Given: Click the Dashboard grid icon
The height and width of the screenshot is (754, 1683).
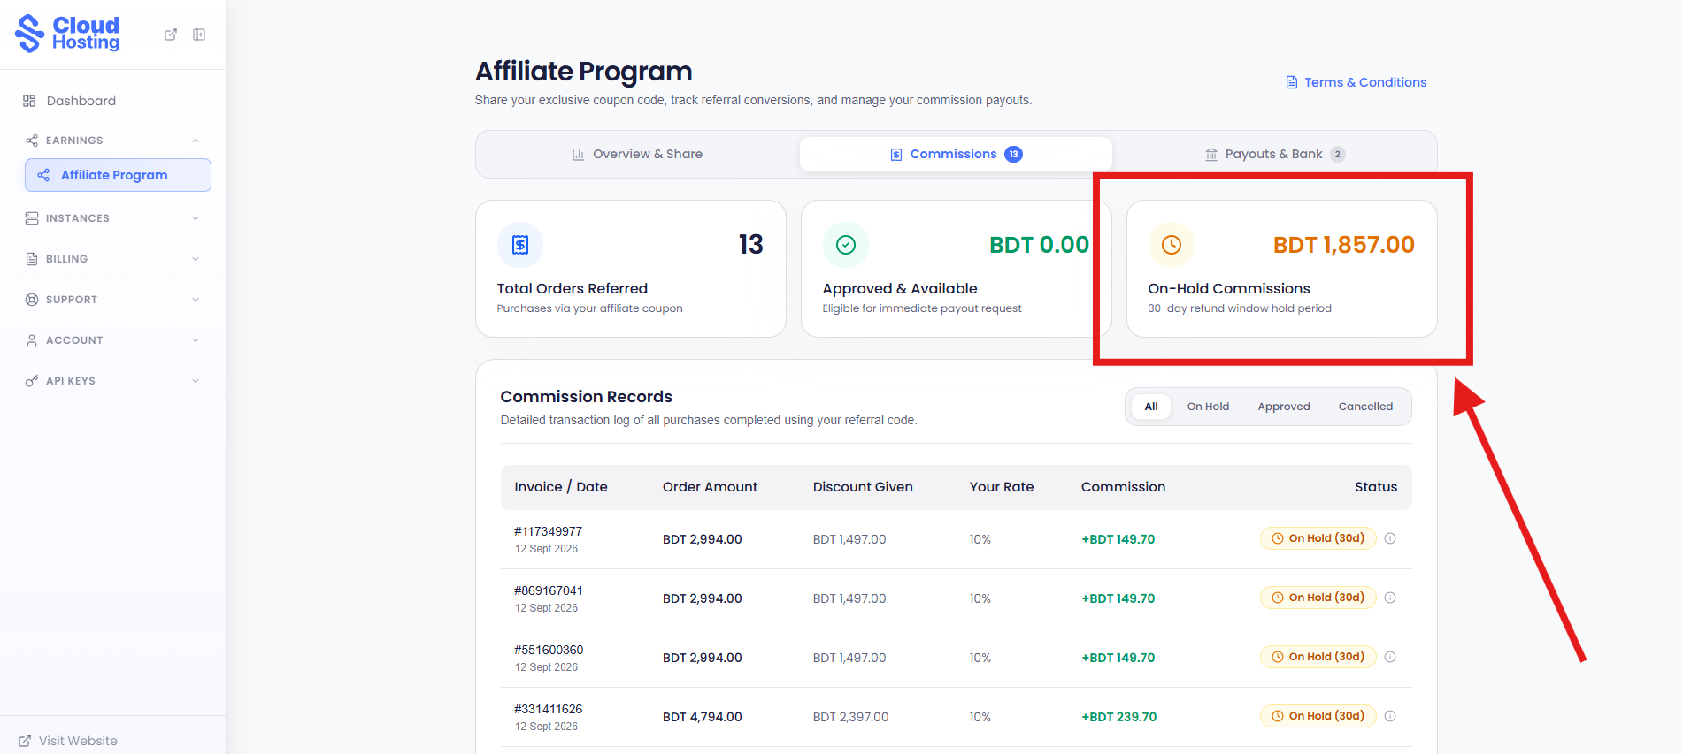Looking at the screenshot, I should [x=29, y=101].
